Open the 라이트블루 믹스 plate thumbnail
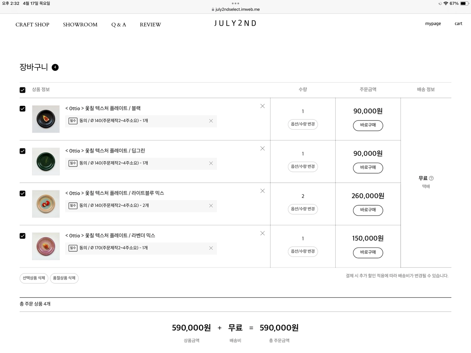 coord(46,204)
